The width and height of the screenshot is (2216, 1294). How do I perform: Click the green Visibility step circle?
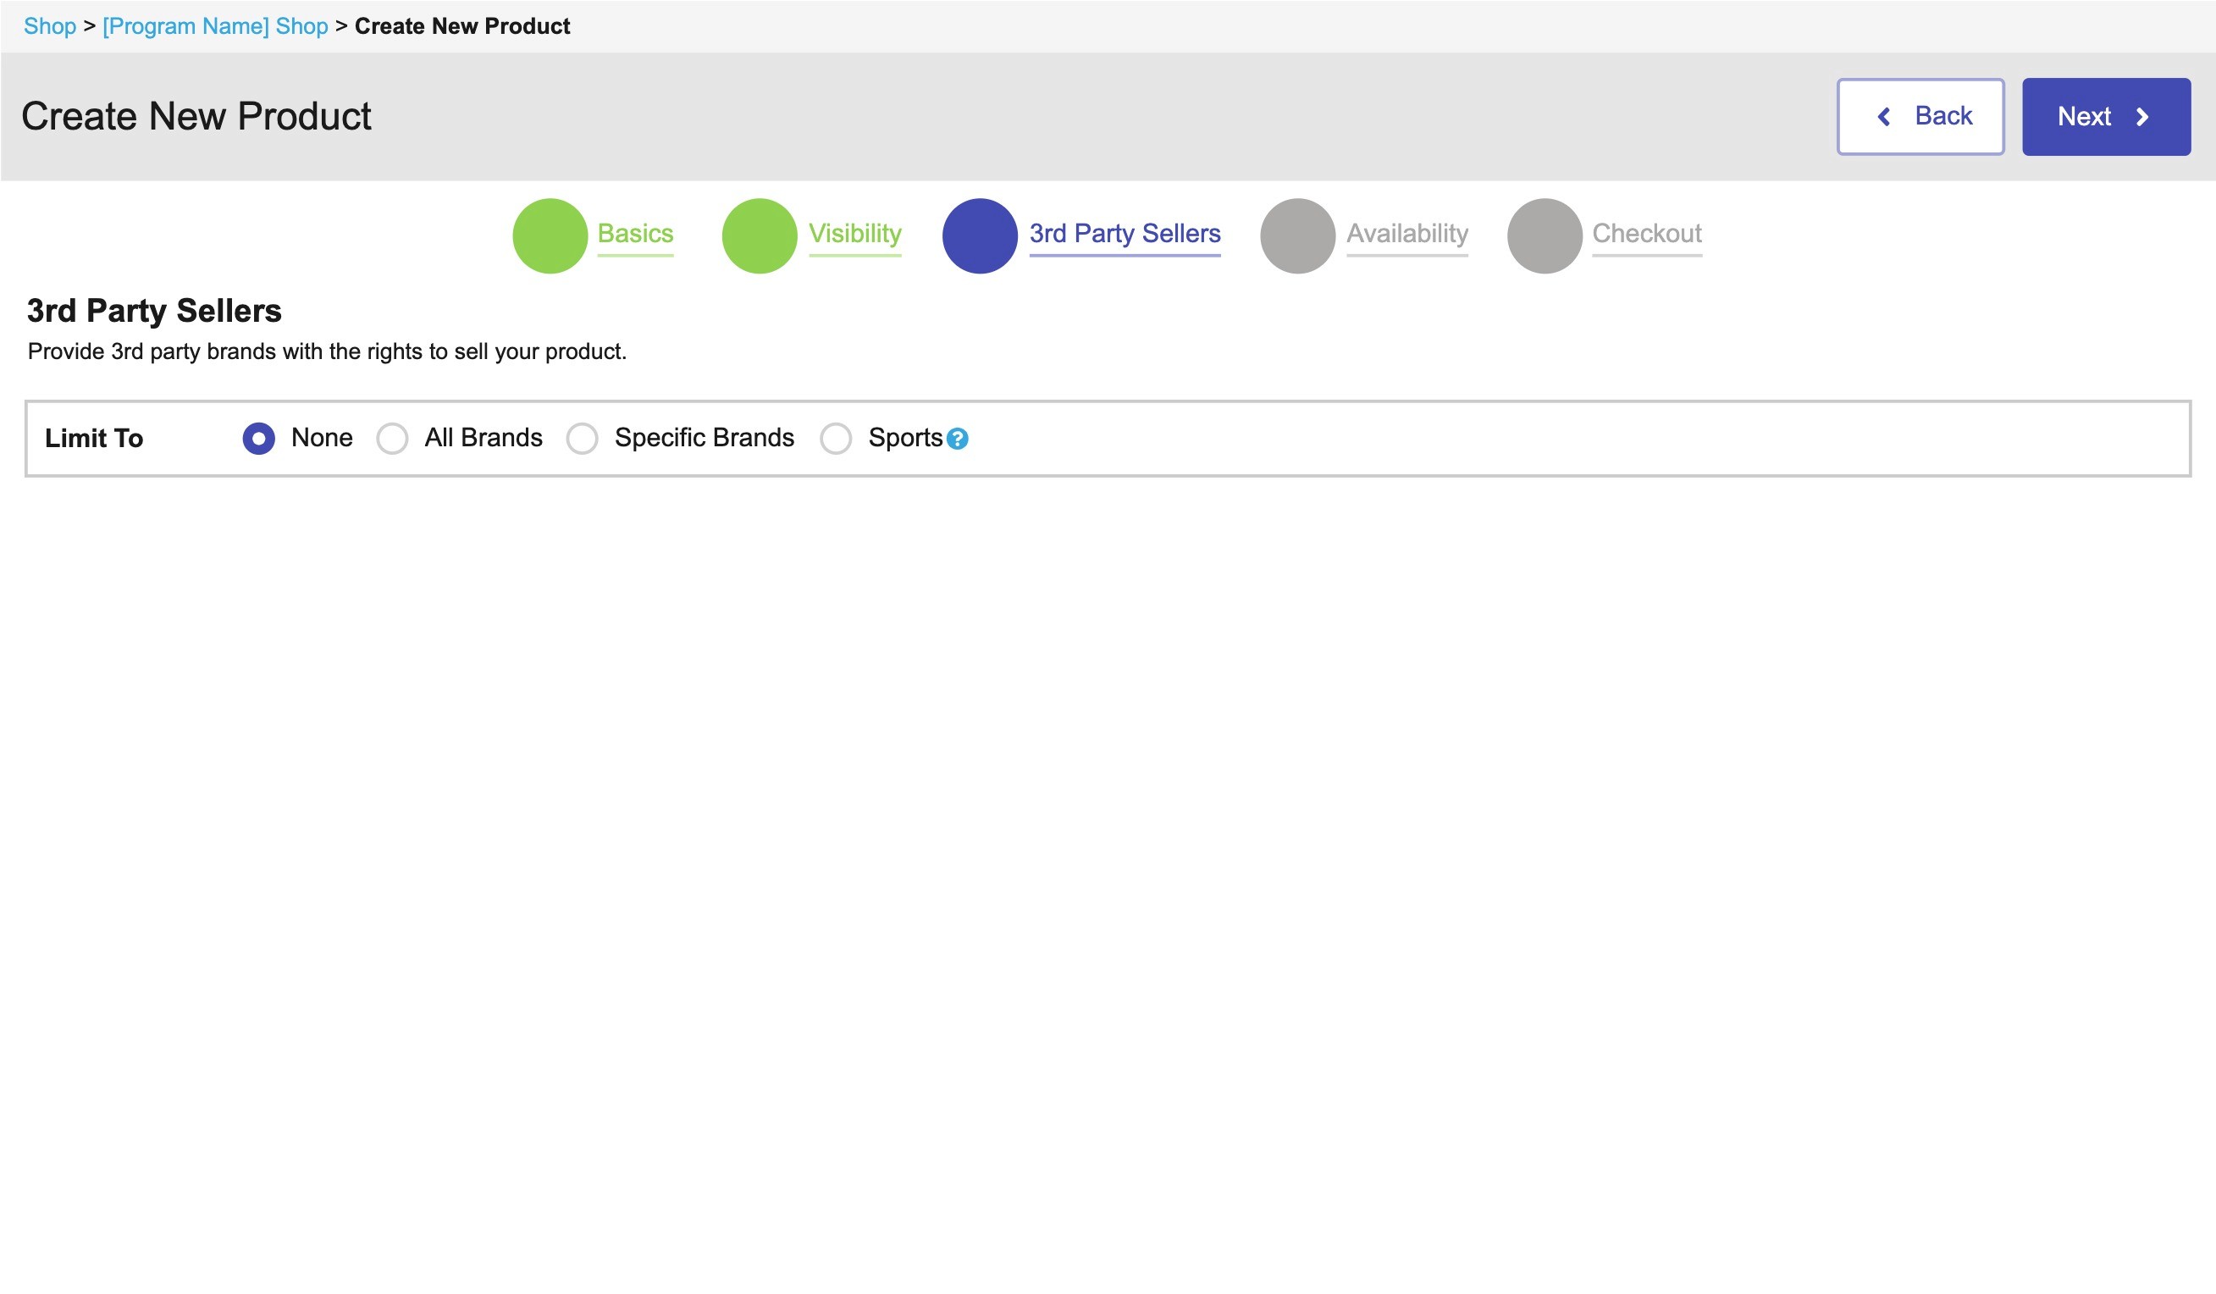(x=759, y=235)
